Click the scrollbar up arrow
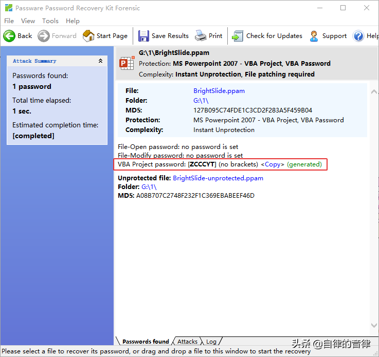Viewport: 379px width, 357px height. pos(374,92)
